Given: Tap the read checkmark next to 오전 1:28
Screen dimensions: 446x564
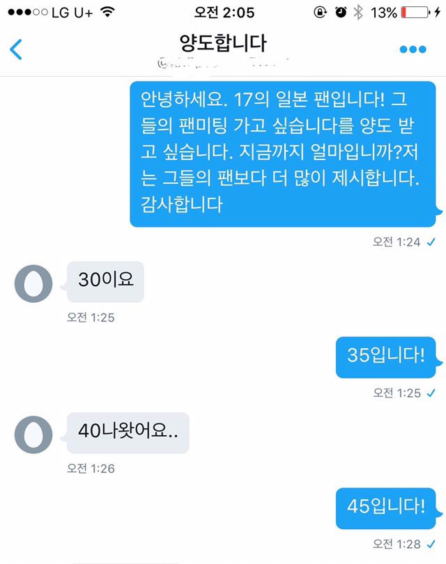Looking at the screenshot, I should [x=431, y=545].
